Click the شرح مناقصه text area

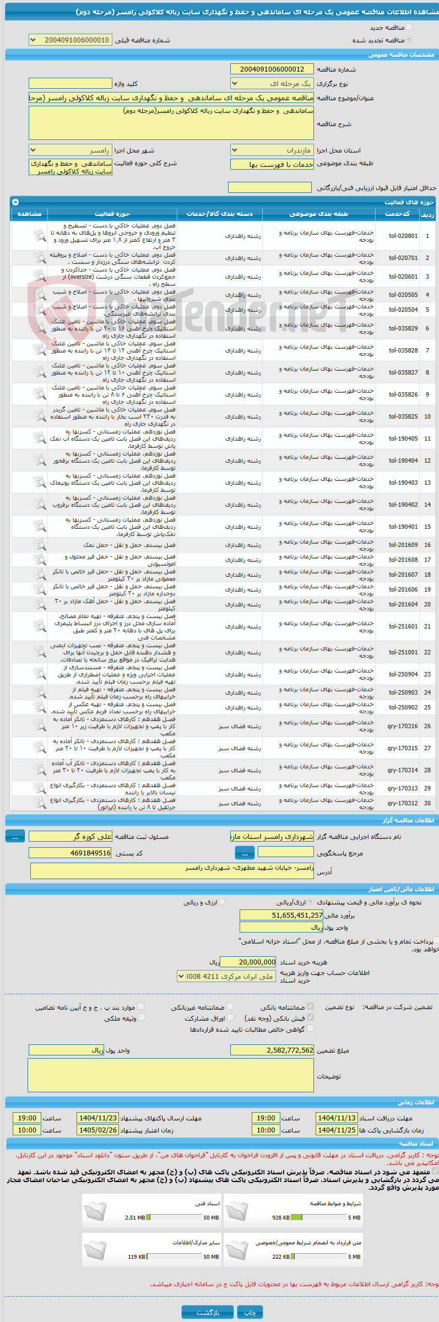(171, 123)
